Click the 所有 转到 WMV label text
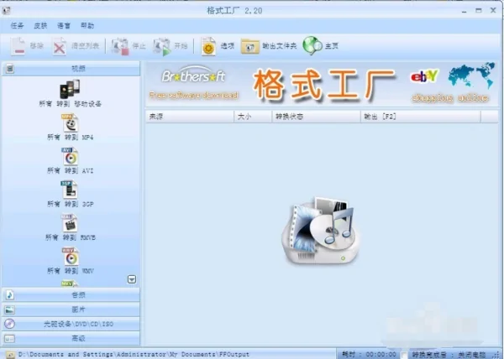Image resolution: width=504 pixels, height=359 pixels. [x=70, y=271]
